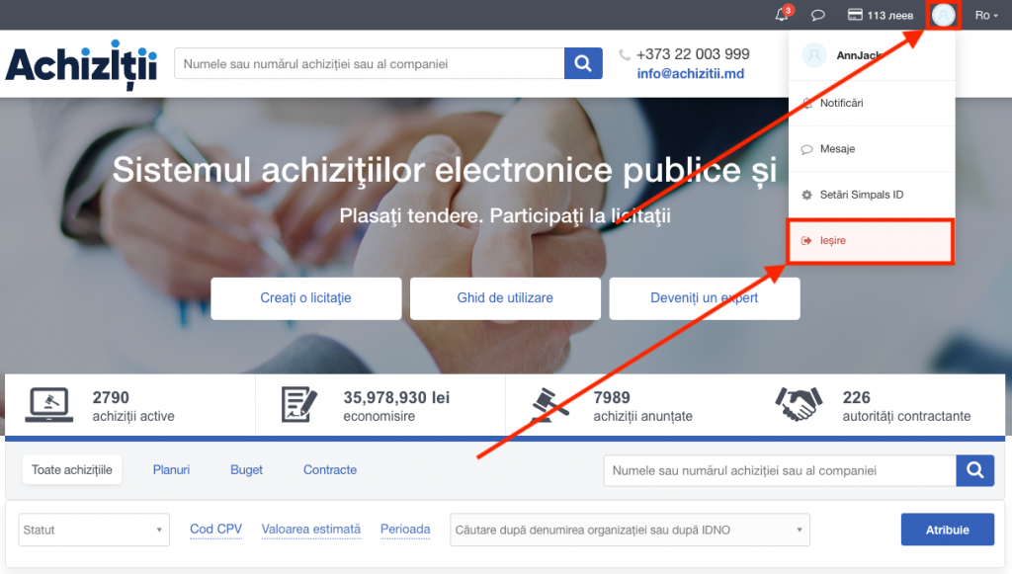The width and height of the screenshot is (1012, 574).
Task: Click the handshake autorități contractante icon
Action: (x=800, y=404)
